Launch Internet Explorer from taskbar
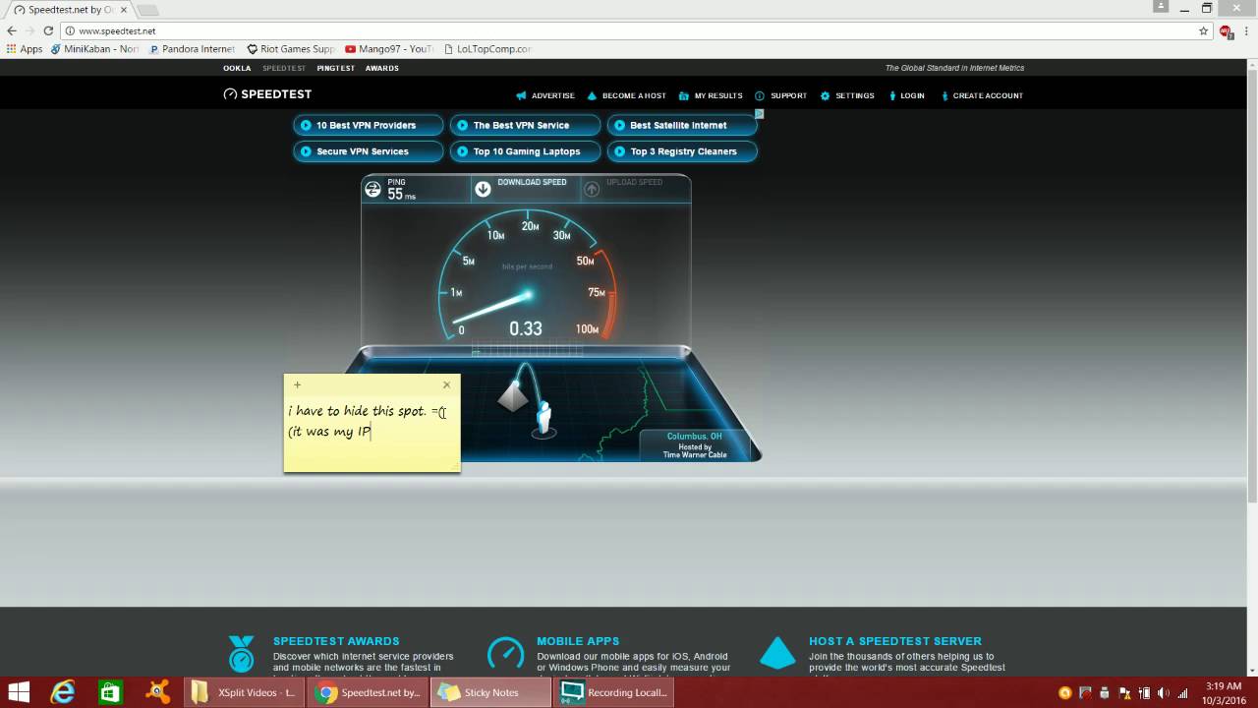 pyautogui.click(x=63, y=692)
